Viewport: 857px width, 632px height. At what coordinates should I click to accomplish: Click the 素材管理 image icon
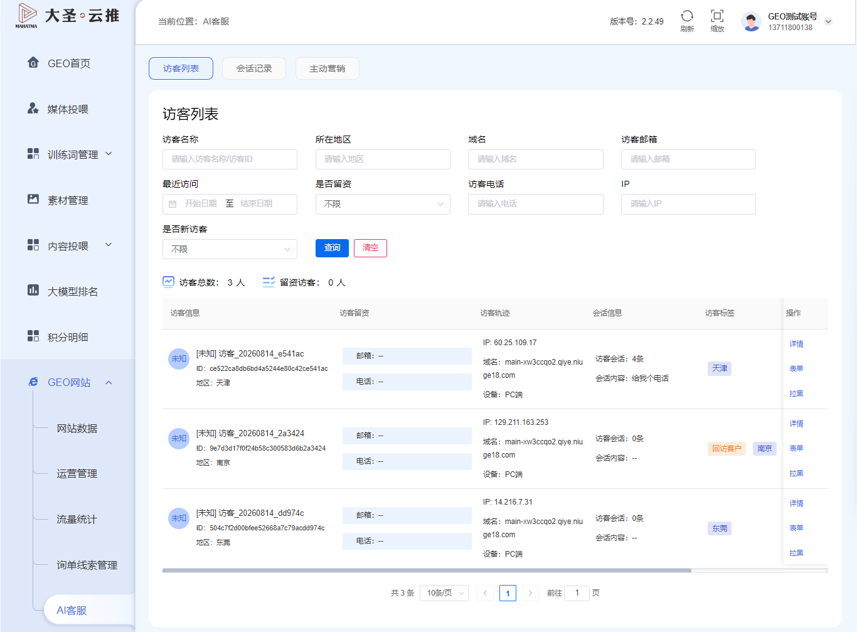click(33, 199)
